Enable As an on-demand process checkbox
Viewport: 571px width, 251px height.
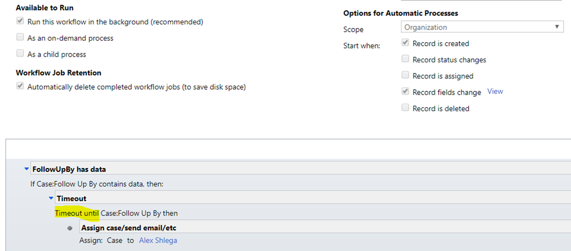pyautogui.click(x=20, y=37)
